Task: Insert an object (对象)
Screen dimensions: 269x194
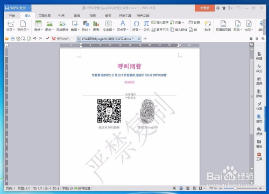Action: (177, 23)
